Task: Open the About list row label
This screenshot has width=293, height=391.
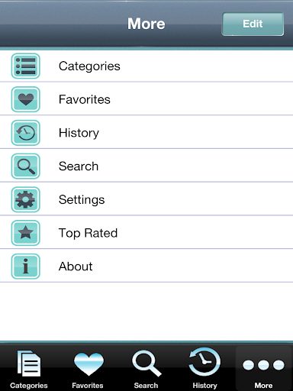Action: [x=76, y=267]
